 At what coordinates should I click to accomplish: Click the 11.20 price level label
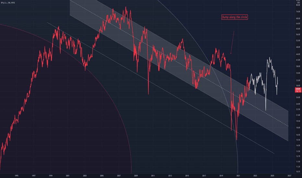pos(298,167)
